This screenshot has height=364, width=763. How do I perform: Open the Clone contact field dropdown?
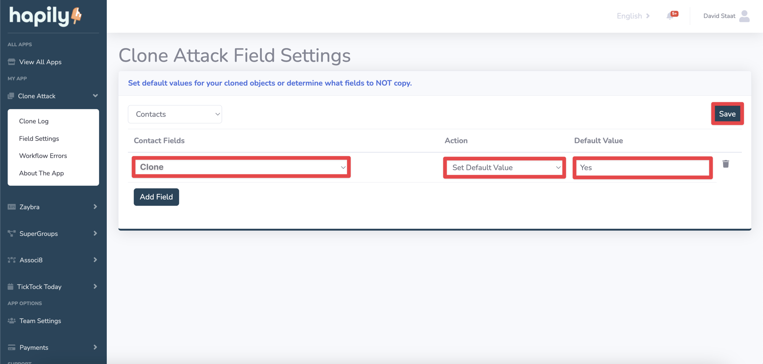click(x=241, y=167)
